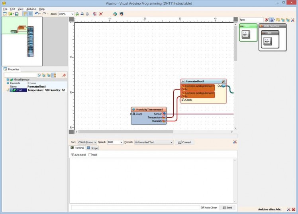Expand the Format dropdown
The height and width of the screenshot is (214, 298).
pyautogui.click(x=171, y=142)
